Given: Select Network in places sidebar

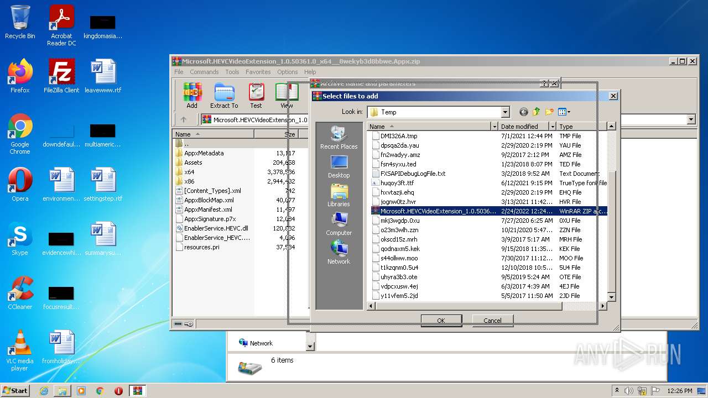Looking at the screenshot, I should (x=339, y=253).
